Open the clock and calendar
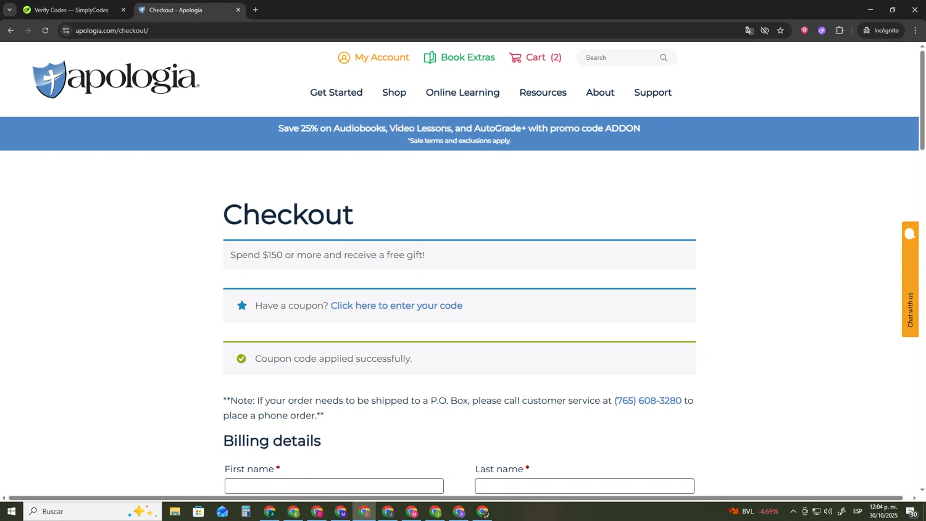Image resolution: width=926 pixels, height=521 pixels. click(883, 511)
